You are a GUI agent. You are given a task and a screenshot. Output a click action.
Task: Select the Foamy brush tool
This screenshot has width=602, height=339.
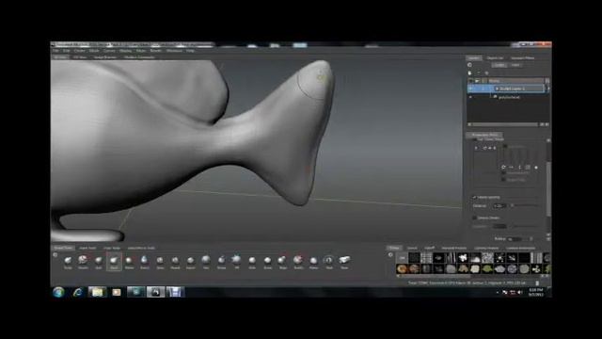pyautogui.click(x=144, y=262)
